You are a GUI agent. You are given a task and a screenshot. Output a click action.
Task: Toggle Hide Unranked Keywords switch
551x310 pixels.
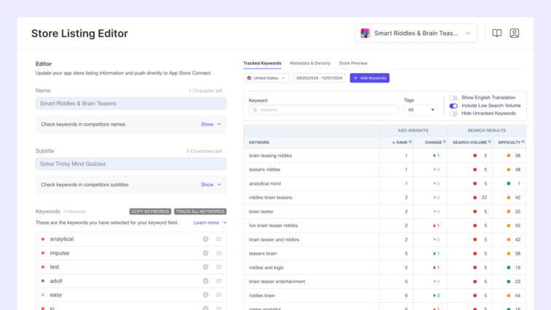[453, 114]
